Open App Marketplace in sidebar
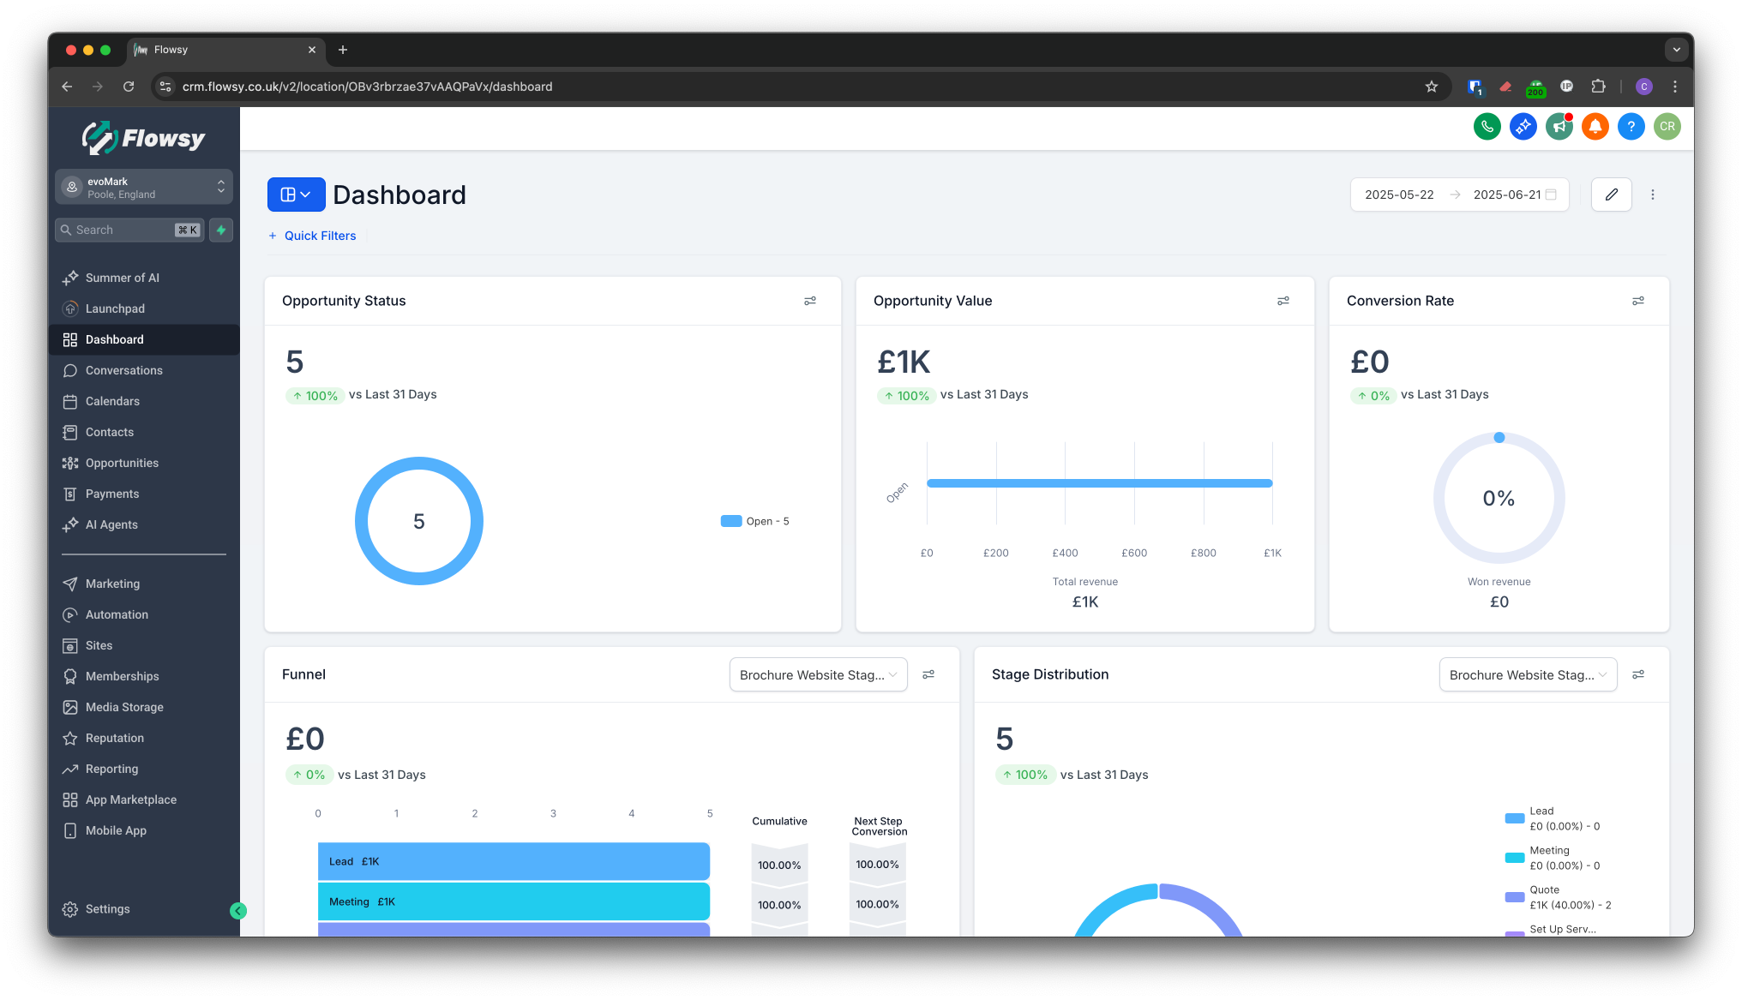Screen dimensions: 1742x1000 tap(144, 799)
